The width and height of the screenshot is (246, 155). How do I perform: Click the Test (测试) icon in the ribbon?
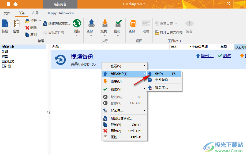click(x=118, y=23)
